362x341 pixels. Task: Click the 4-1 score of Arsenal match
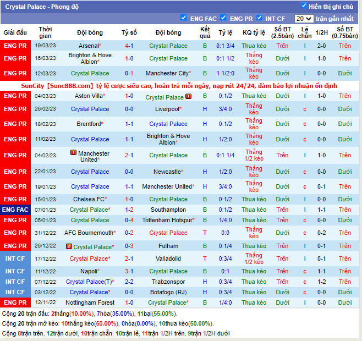tap(129, 46)
